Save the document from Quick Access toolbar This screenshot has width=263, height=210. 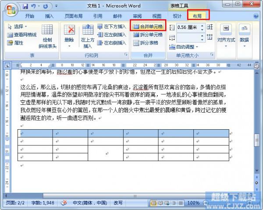[x=25, y=7]
